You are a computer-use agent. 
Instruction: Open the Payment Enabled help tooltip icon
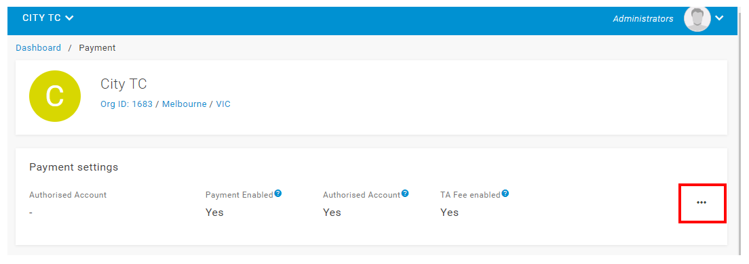[278, 194]
